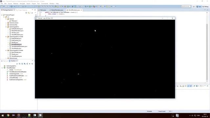210x118 pixels.
Task: Open the Window menu
Action: [52, 4]
